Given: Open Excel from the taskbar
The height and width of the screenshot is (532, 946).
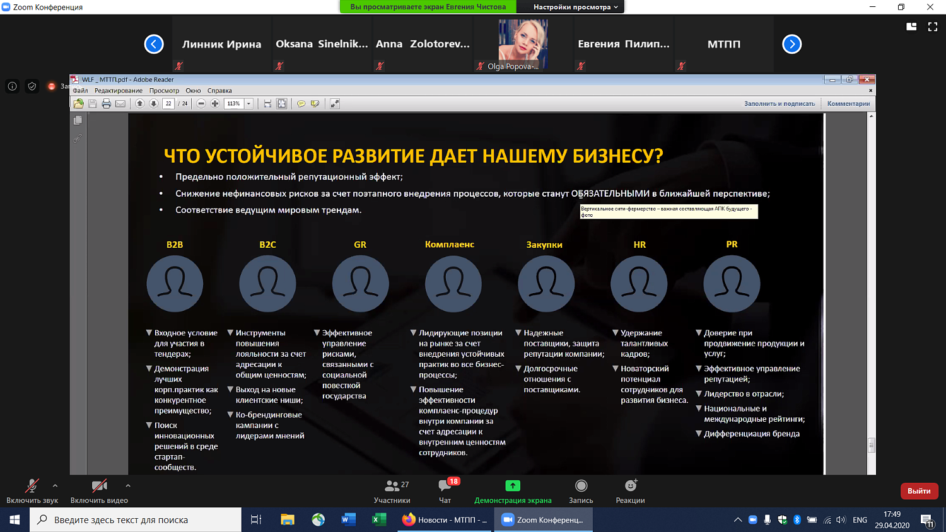Looking at the screenshot, I should pos(379,520).
